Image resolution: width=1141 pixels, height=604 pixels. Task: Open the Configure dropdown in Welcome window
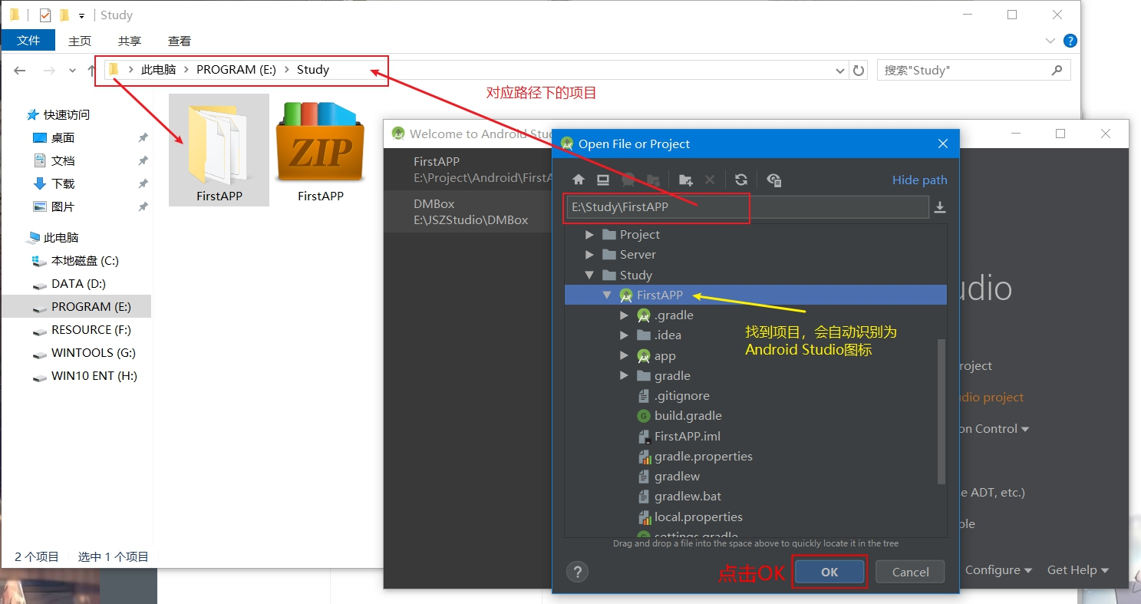click(x=998, y=569)
